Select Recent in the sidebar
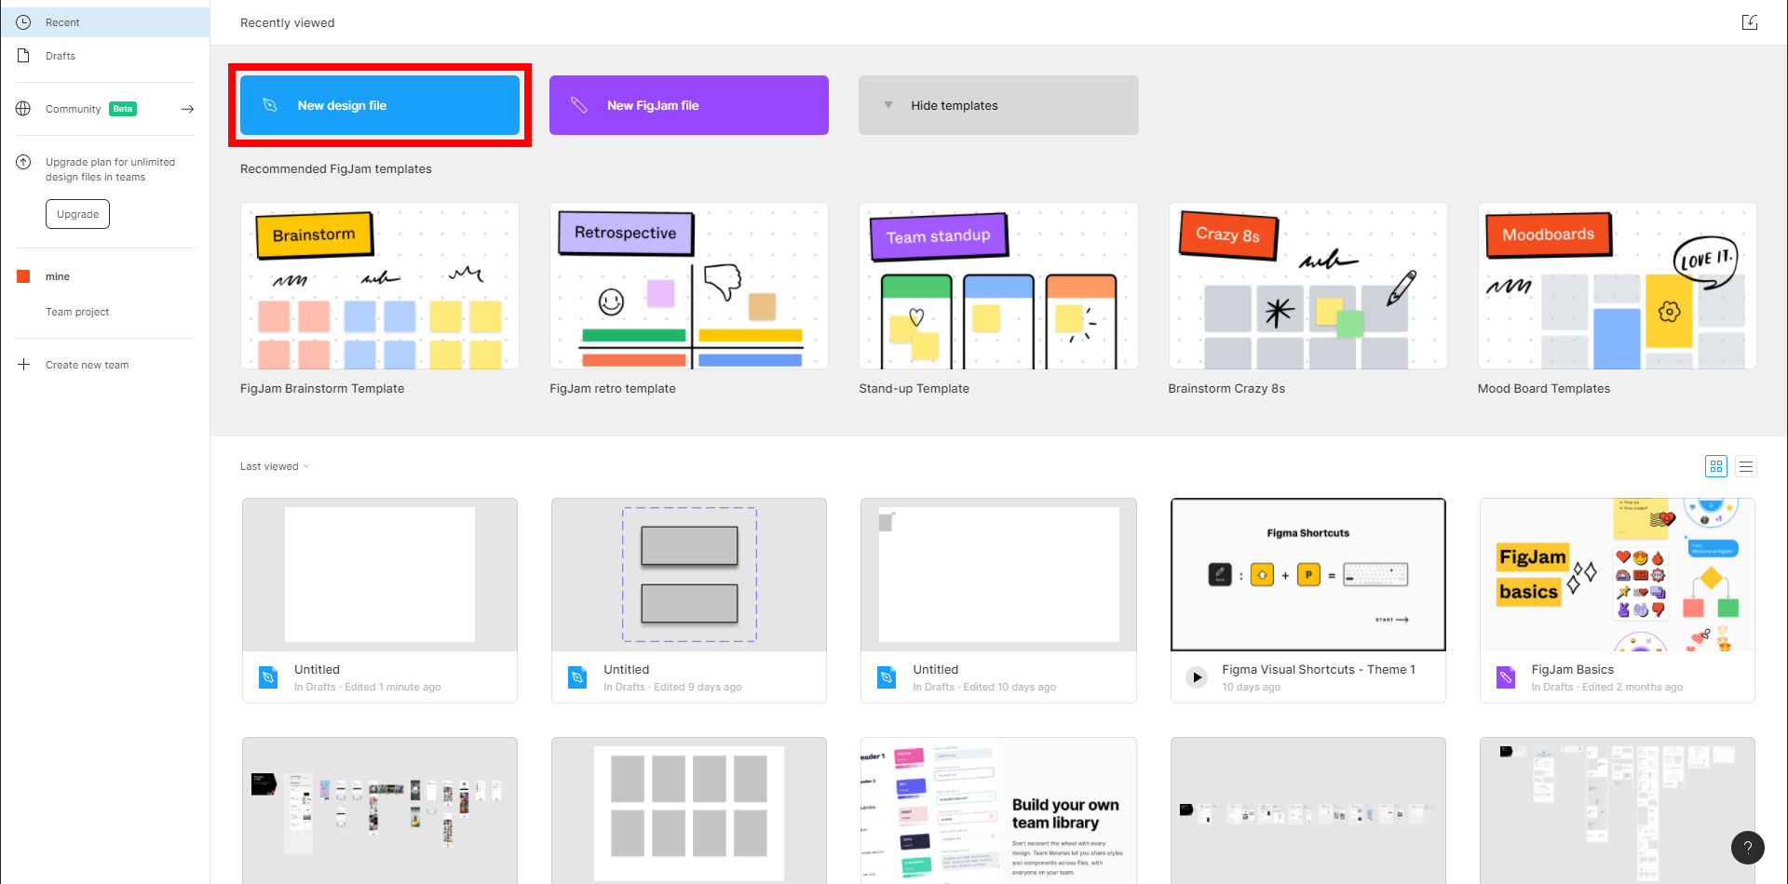The height and width of the screenshot is (884, 1788). (105, 22)
